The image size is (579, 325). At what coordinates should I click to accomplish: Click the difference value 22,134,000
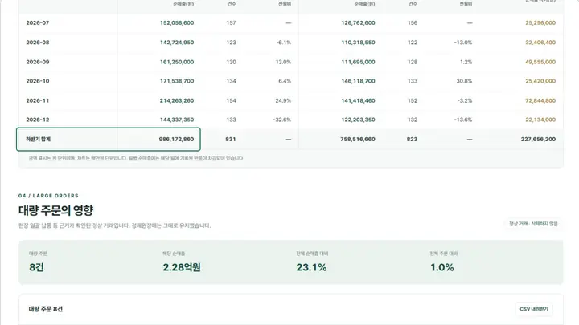(540, 120)
